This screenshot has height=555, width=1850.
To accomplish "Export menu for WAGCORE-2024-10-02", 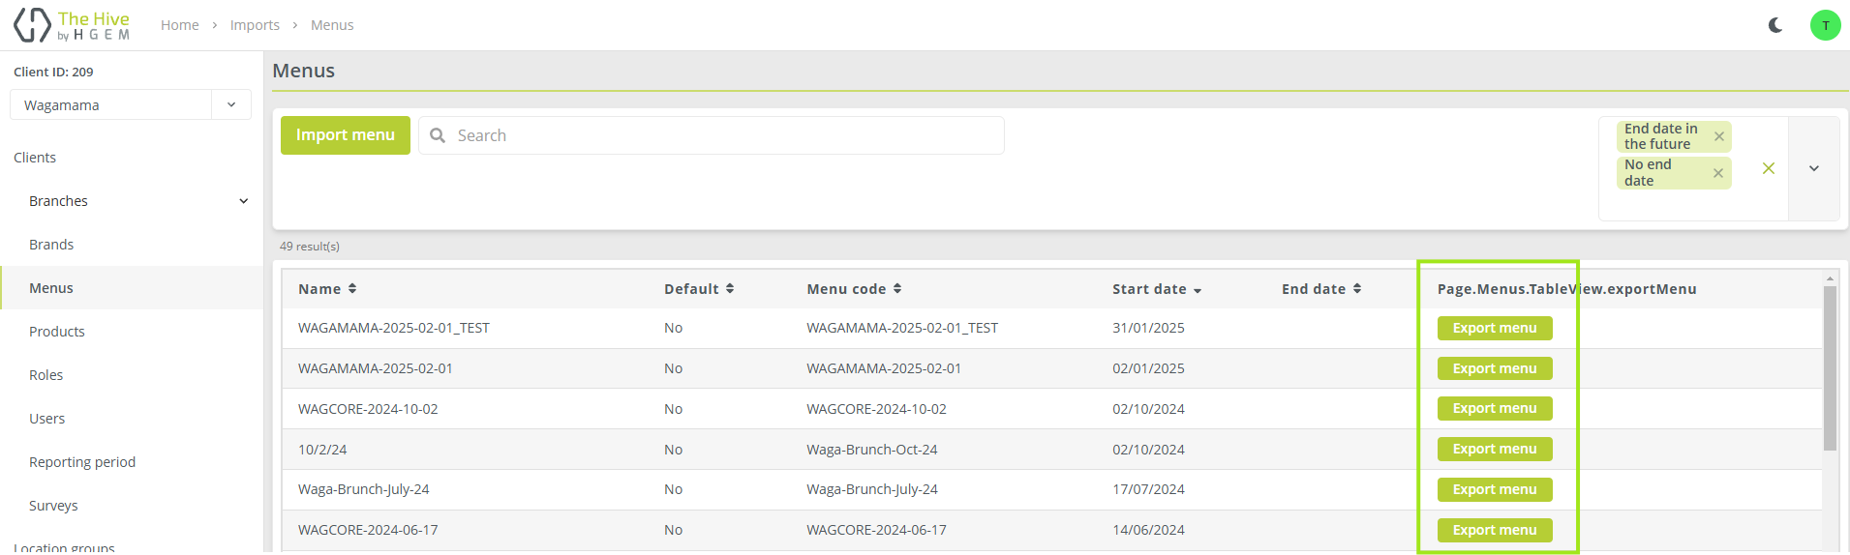I will tap(1494, 409).
